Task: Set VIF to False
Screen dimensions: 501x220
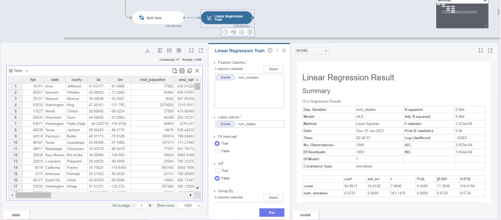Action: (217, 178)
